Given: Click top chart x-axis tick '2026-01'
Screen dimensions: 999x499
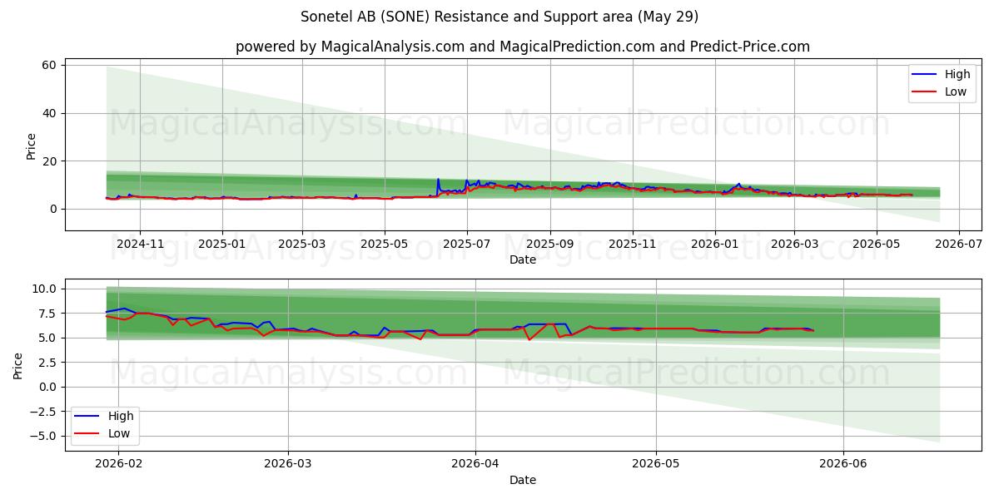Looking at the screenshot, I should (x=715, y=243).
